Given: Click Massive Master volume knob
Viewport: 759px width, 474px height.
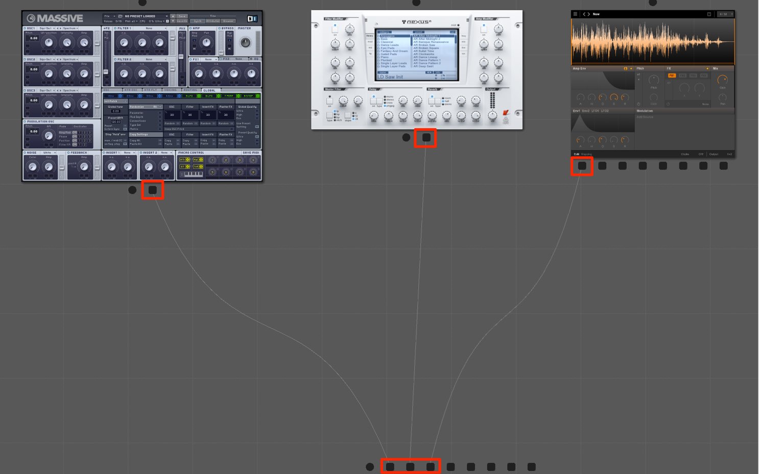Looking at the screenshot, I should coord(246,43).
